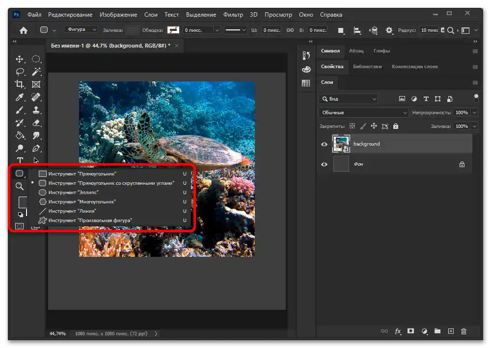Viewport: 491px width, 348px height.
Task: Expand the Непрозрачность opacity dropdown
Action: click(x=474, y=113)
